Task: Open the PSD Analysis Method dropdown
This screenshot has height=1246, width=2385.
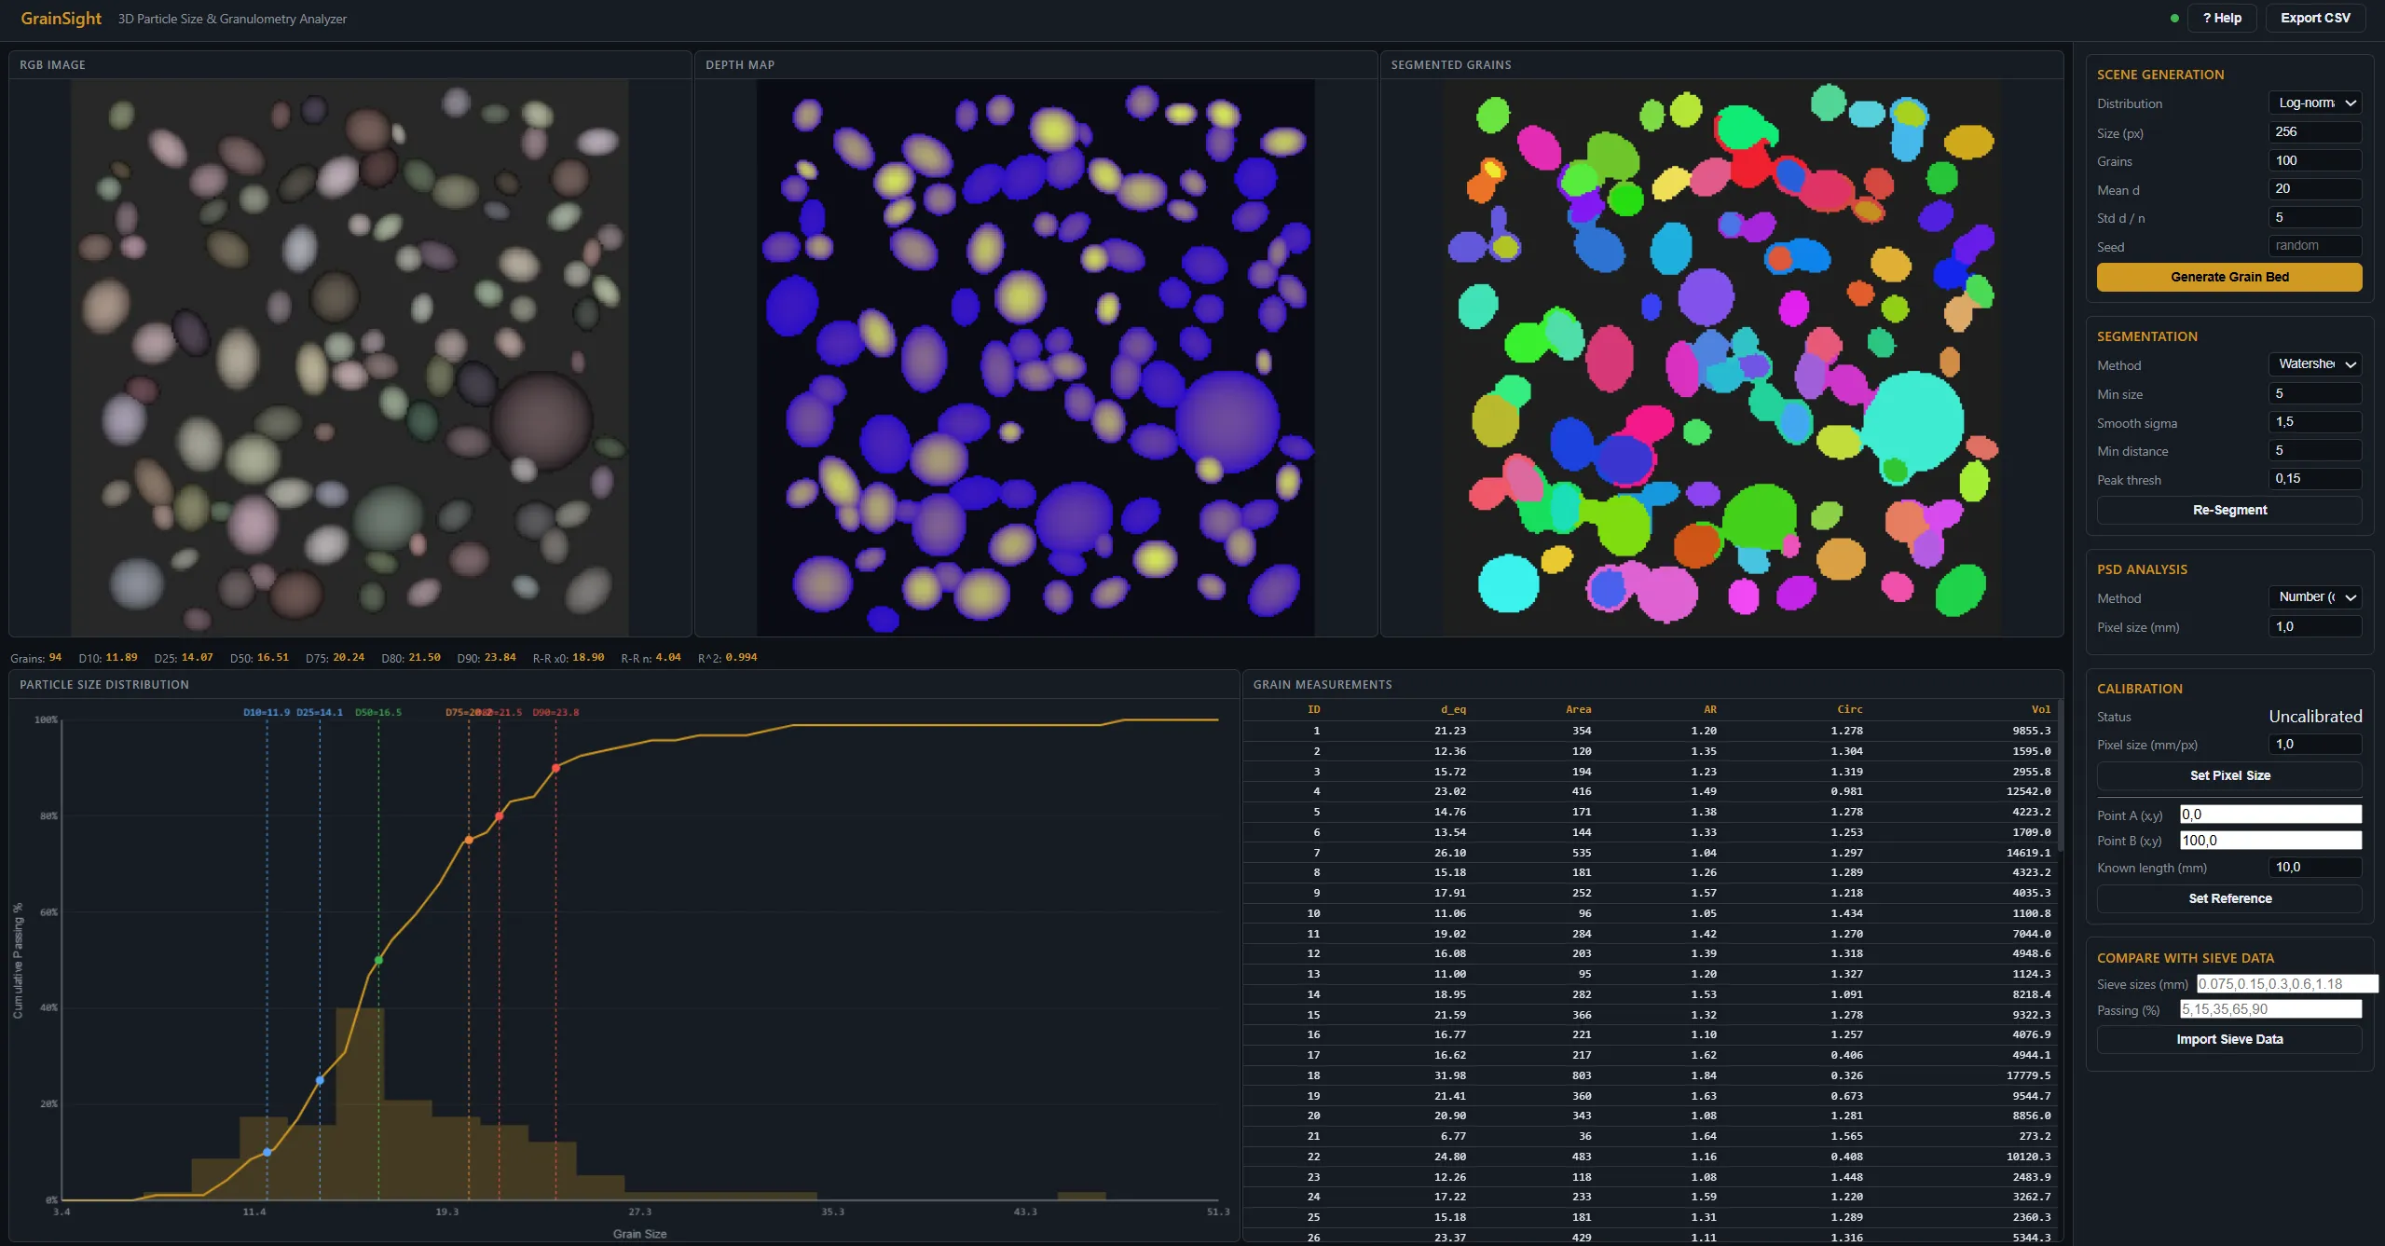Action: click(x=2314, y=597)
